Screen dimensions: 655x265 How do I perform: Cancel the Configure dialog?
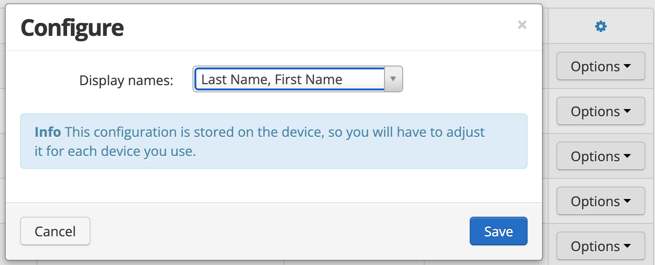coord(55,231)
